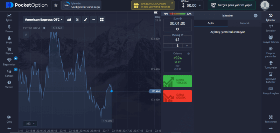The width and height of the screenshot is (280, 133).
Task: Increase amount with the plus button
Action: pos(187,46)
